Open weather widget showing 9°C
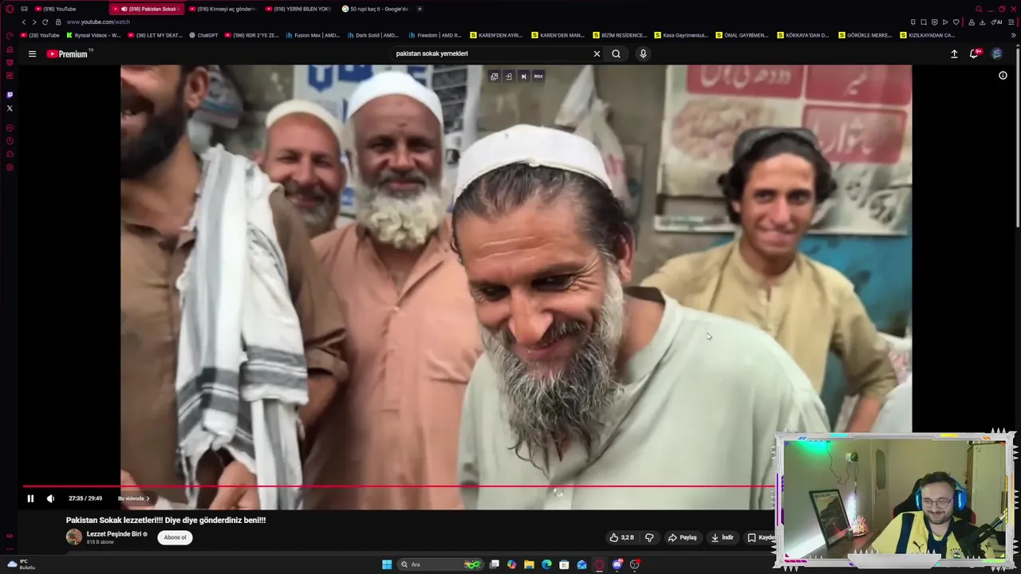This screenshot has height=574, width=1021. tap(22, 564)
